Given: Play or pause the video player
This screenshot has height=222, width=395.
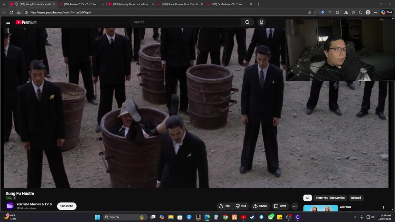Looking at the screenshot, I should pyautogui.click(x=196, y=108).
